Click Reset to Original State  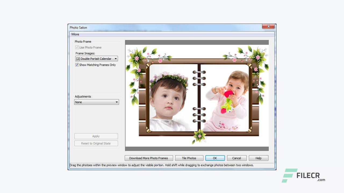(96, 143)
